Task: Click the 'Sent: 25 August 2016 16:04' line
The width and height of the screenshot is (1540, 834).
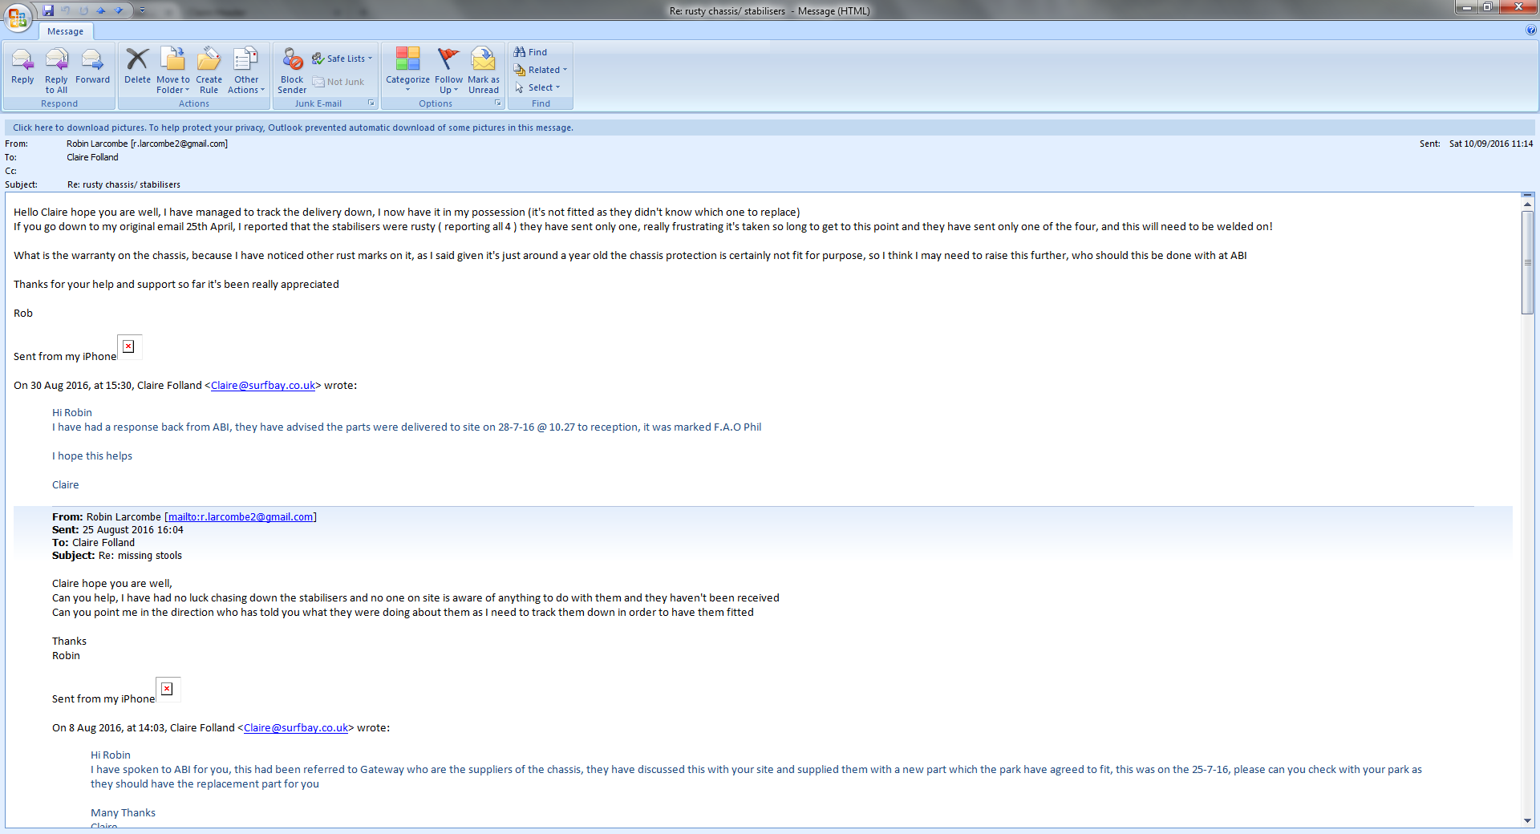Action: point(118,530)
